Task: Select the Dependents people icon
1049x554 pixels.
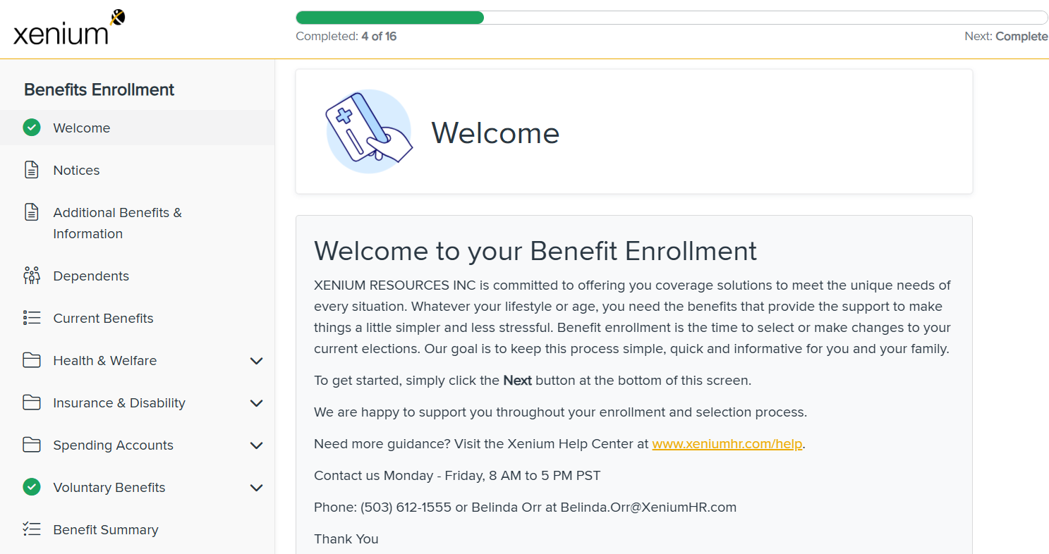Action: click(32, 276)
